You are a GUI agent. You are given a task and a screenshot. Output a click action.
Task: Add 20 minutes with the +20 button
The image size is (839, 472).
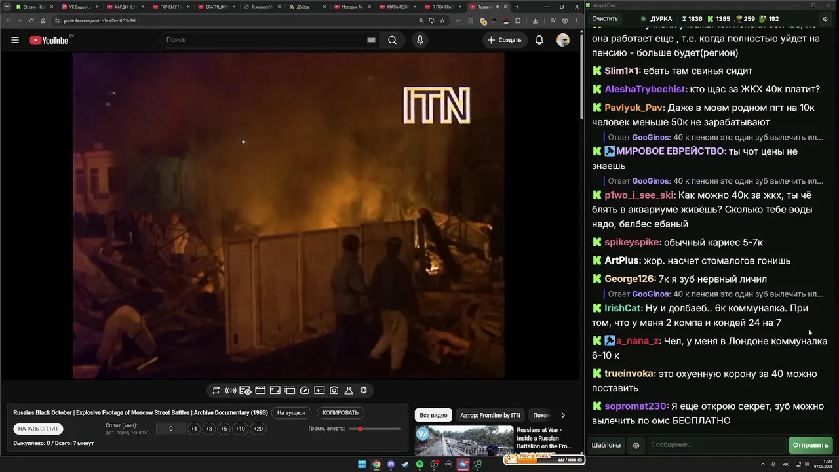click(x=258, y=429)
